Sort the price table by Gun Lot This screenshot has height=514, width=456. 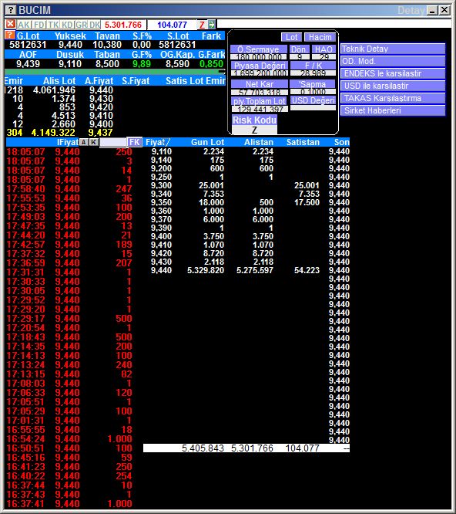[207, 142]
